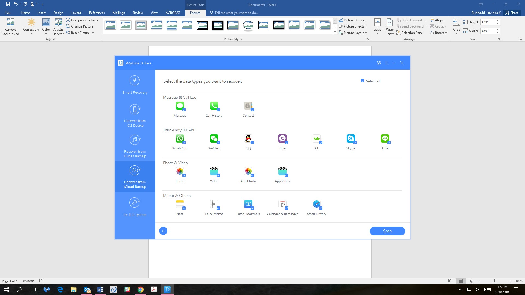This screenshot has height=295, width=525.
Task: Open D-Back settings gear
Action: (x=378, y=63)
